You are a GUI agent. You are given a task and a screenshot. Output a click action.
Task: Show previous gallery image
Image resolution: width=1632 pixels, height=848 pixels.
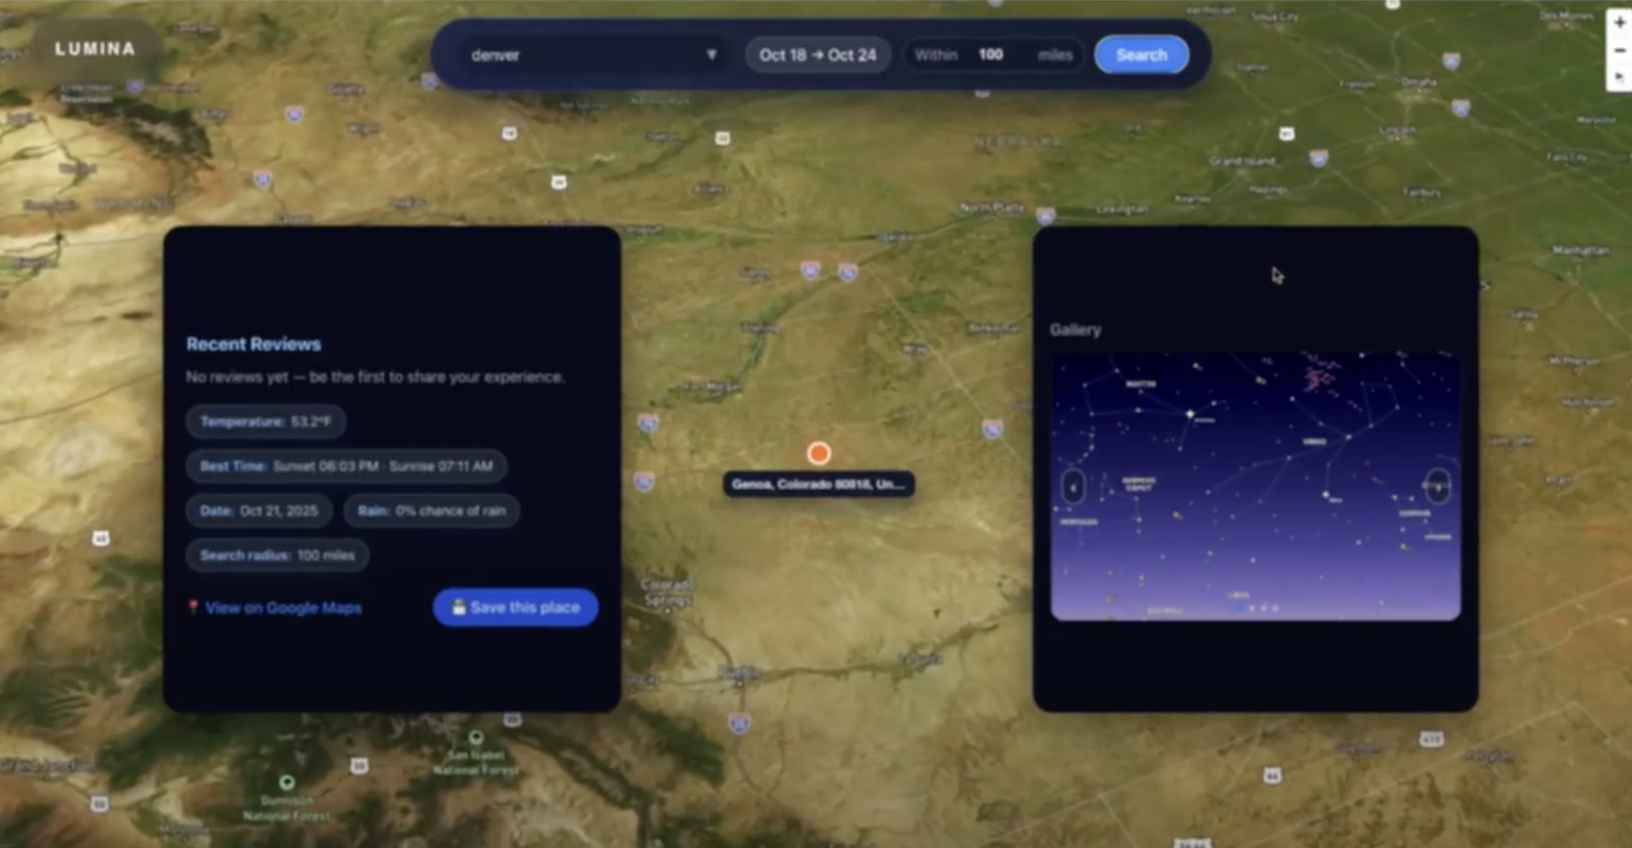1073,487
